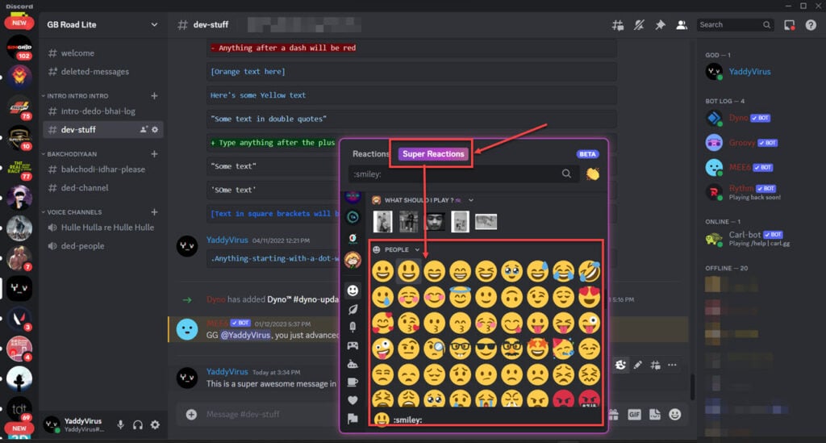
Task: Select the heart eyes emoji
Action: coord(589,297)
